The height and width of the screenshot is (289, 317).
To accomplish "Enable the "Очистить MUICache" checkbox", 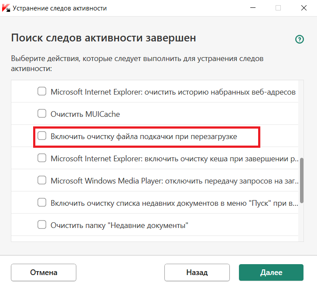I will click(42, 114).
